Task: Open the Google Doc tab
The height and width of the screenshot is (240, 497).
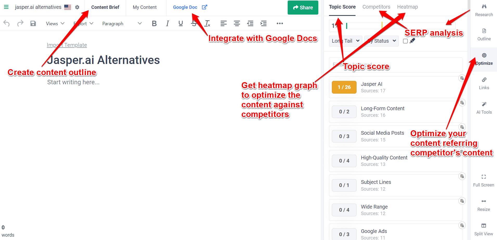Action: click(190, 7)
